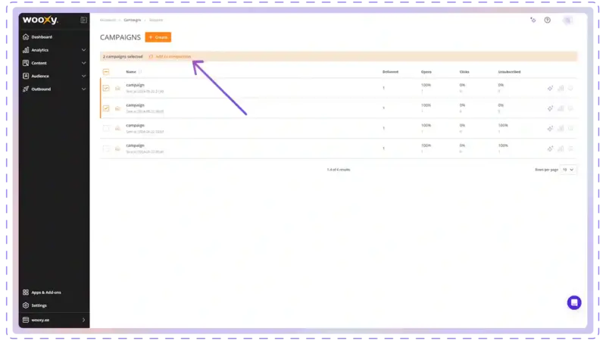This screenshot has width=606, height=341.
Task: Click the help question mark icon
Action: point(548,20)
